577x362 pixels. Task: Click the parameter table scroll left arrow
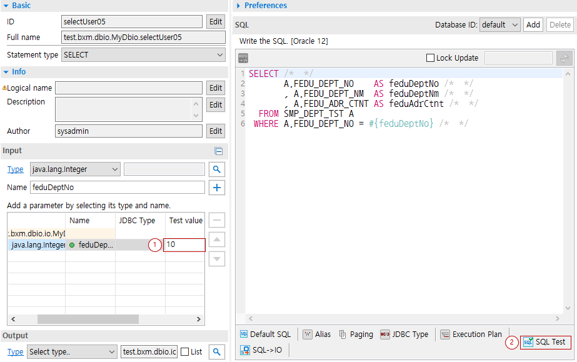[13, 319]
